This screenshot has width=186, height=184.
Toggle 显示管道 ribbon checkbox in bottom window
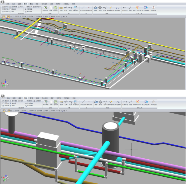point(10,101)
